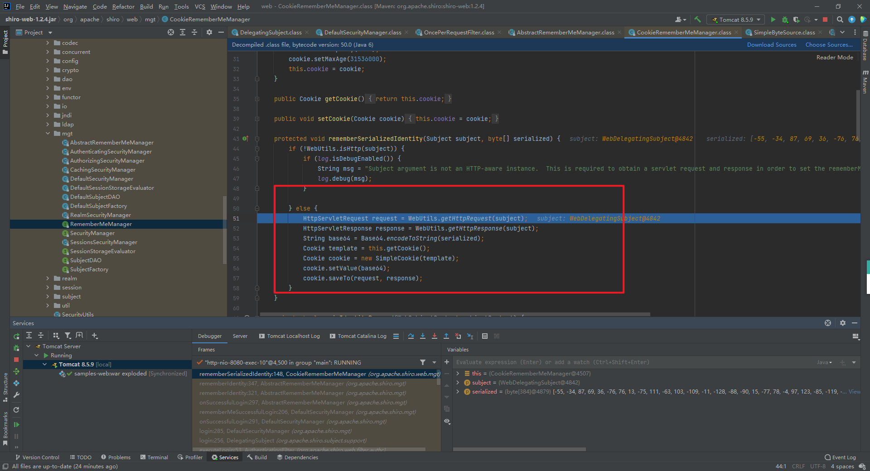The image size is (870, 471).
Task: Collapse the mgt folder
Action: (48, 134)
